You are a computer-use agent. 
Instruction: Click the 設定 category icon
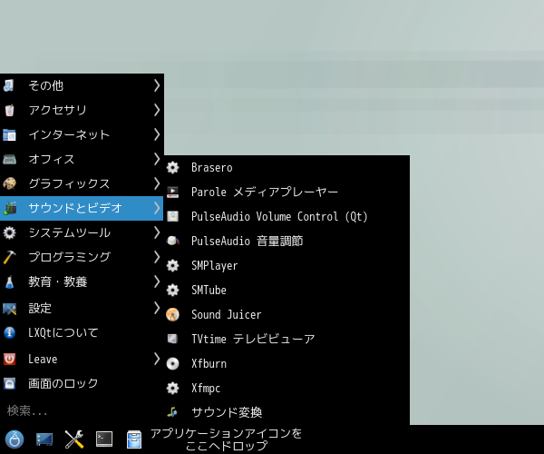(x=9, y=309)
